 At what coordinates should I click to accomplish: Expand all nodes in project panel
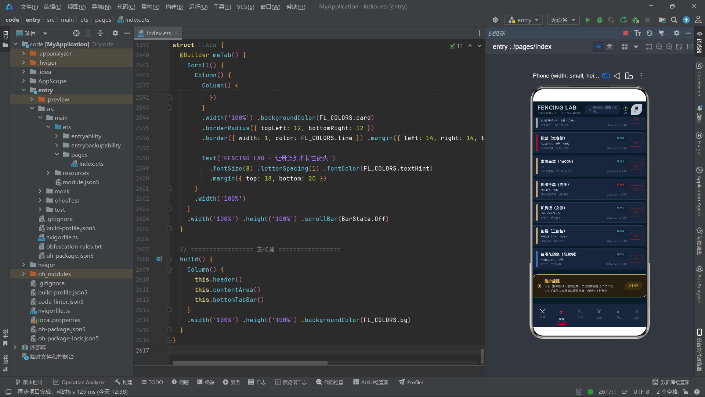coord(88,33)
